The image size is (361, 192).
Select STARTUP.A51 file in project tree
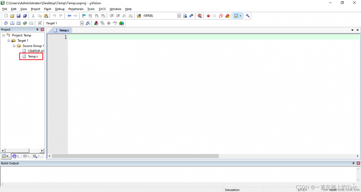(x=33, y=51)
